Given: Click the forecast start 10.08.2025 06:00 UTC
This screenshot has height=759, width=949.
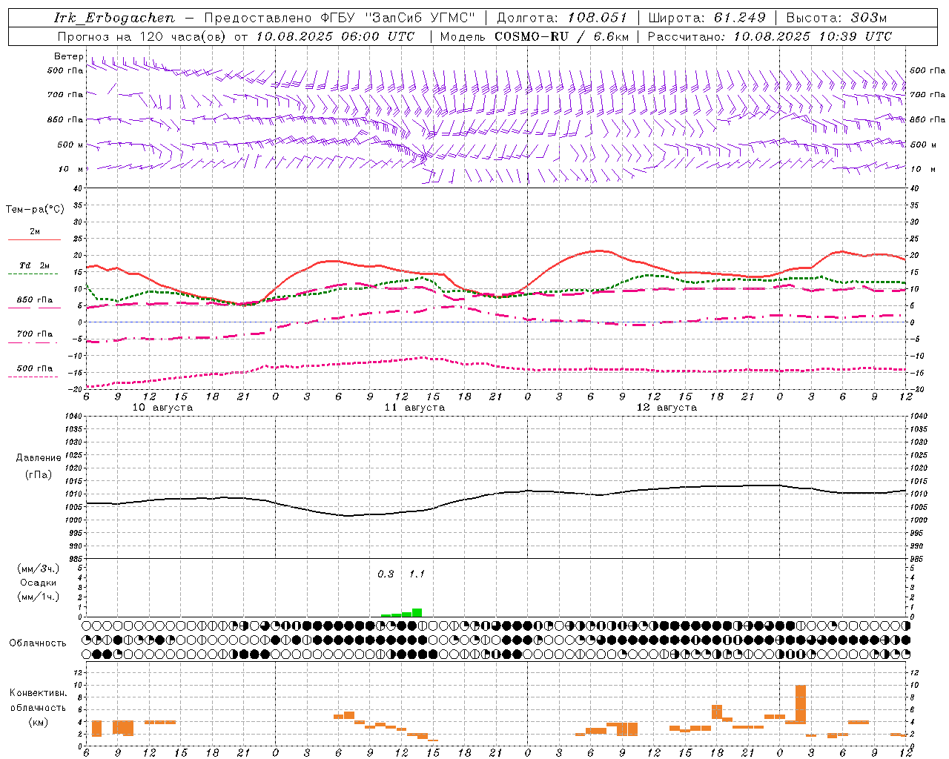Looking at the screenshot, I should [335, 36].
